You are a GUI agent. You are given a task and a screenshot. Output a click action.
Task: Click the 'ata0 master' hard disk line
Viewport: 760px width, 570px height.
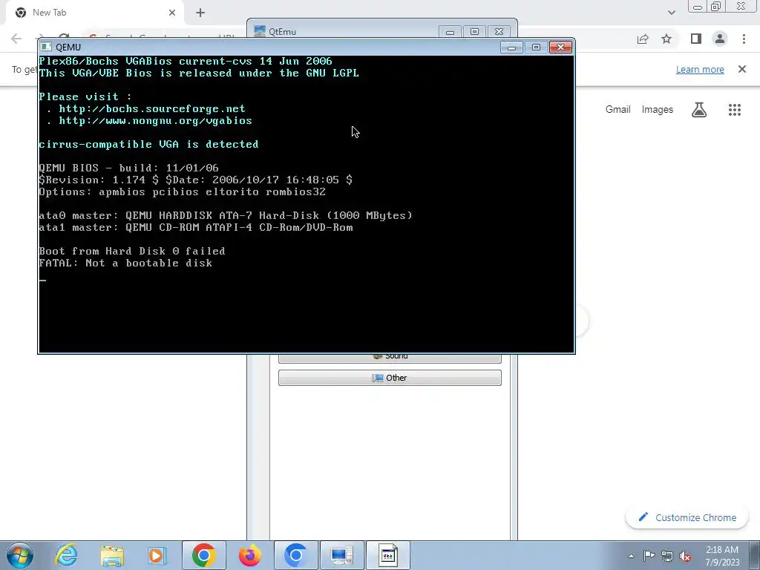pyautogui.click(x=226, y=215)
